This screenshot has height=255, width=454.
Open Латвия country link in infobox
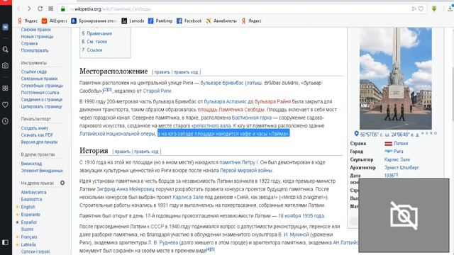pyautogui.click(x=401, y=144)
